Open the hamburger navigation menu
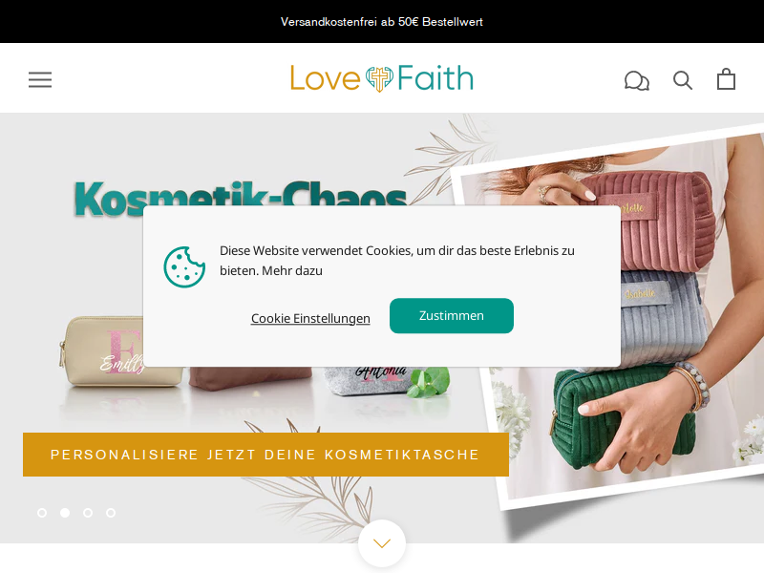The height and width of the screenshot is (573, 764). tap(40, 79)
